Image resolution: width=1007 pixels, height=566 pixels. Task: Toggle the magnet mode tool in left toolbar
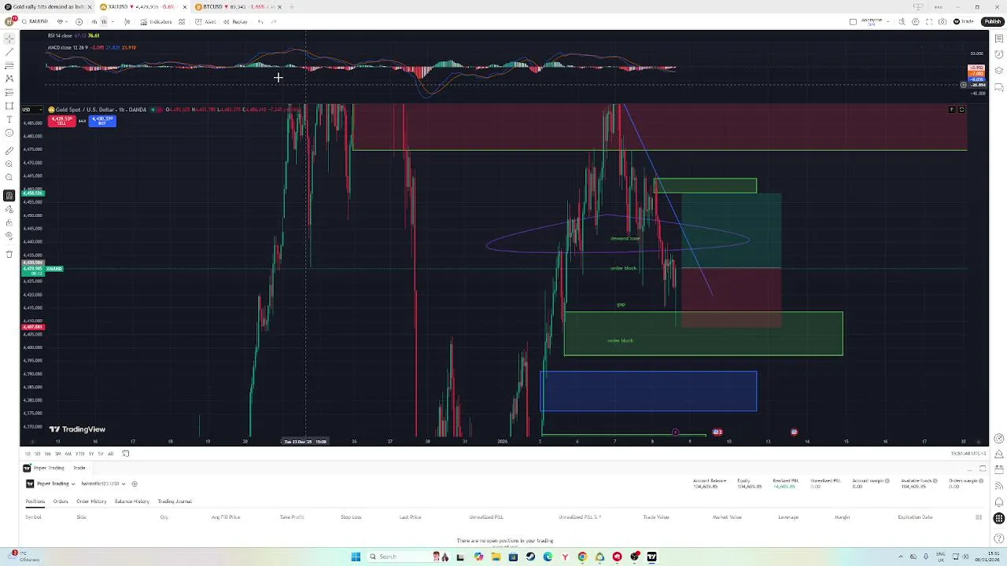(9, 195)
